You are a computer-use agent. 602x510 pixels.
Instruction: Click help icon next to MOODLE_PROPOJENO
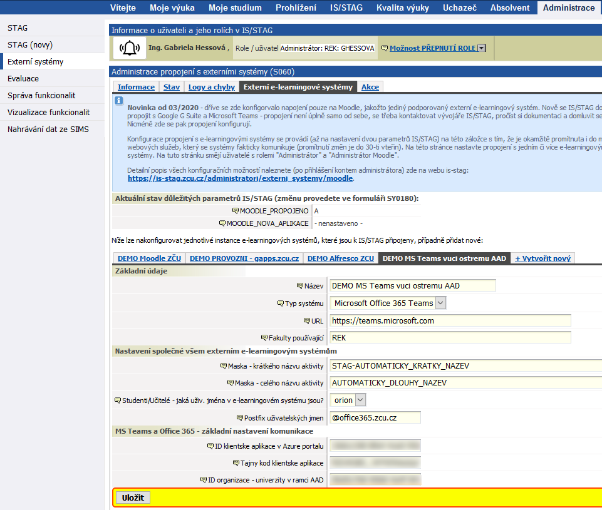pos(236,211)
